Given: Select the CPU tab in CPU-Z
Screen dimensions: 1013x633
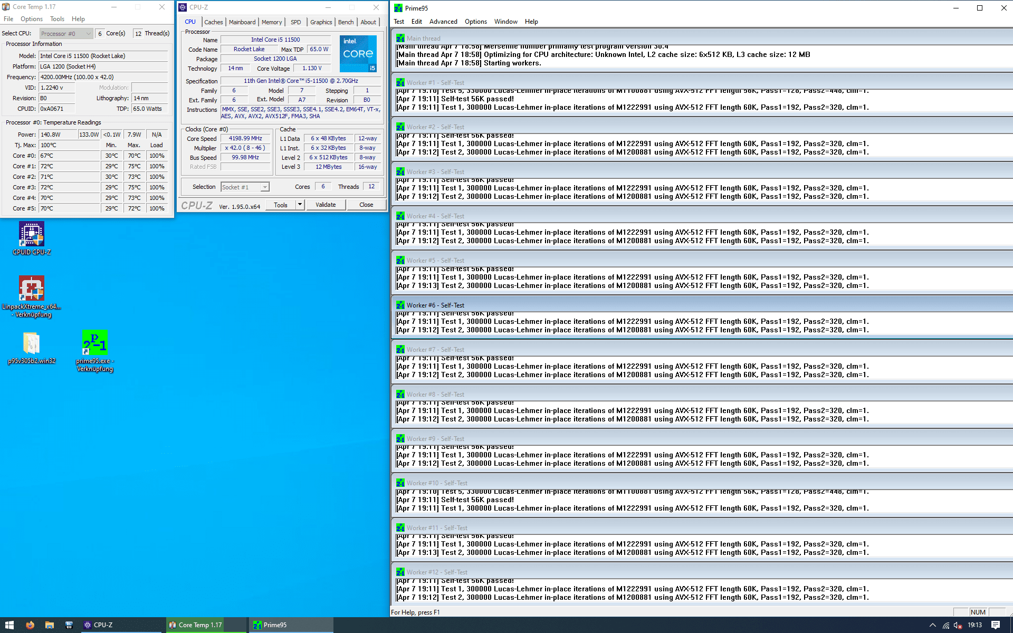Looking at the screenshot, I should (x=190, y=22).
